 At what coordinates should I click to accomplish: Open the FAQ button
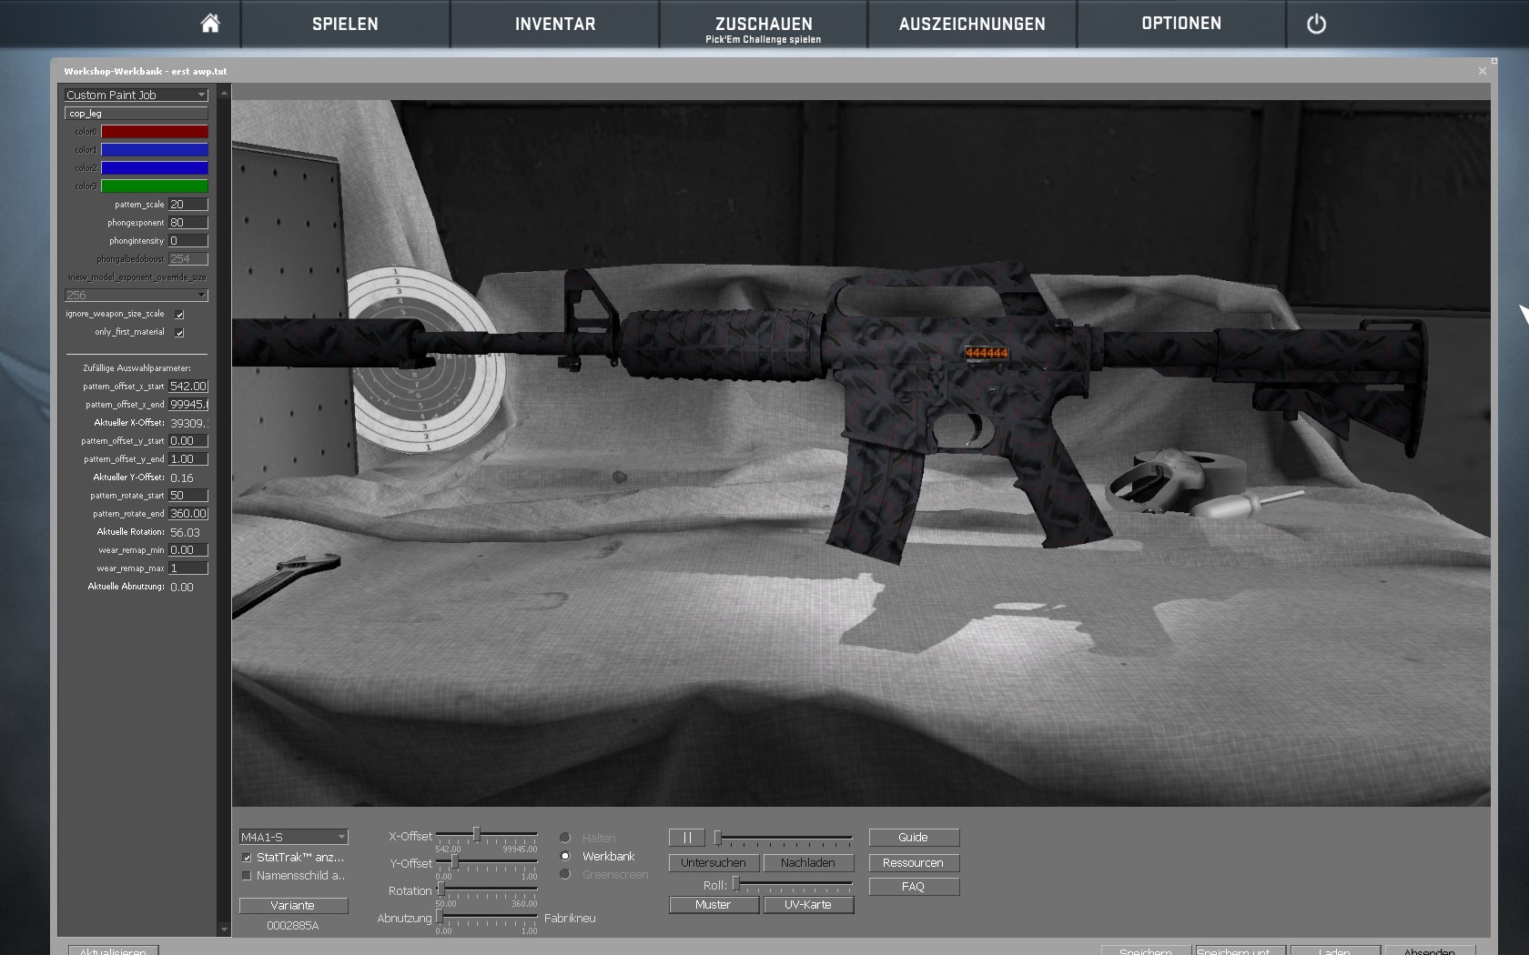(914, 887)
